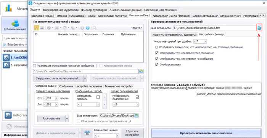
Task: Open the Операции над списками tab
Action: (161, 10)
